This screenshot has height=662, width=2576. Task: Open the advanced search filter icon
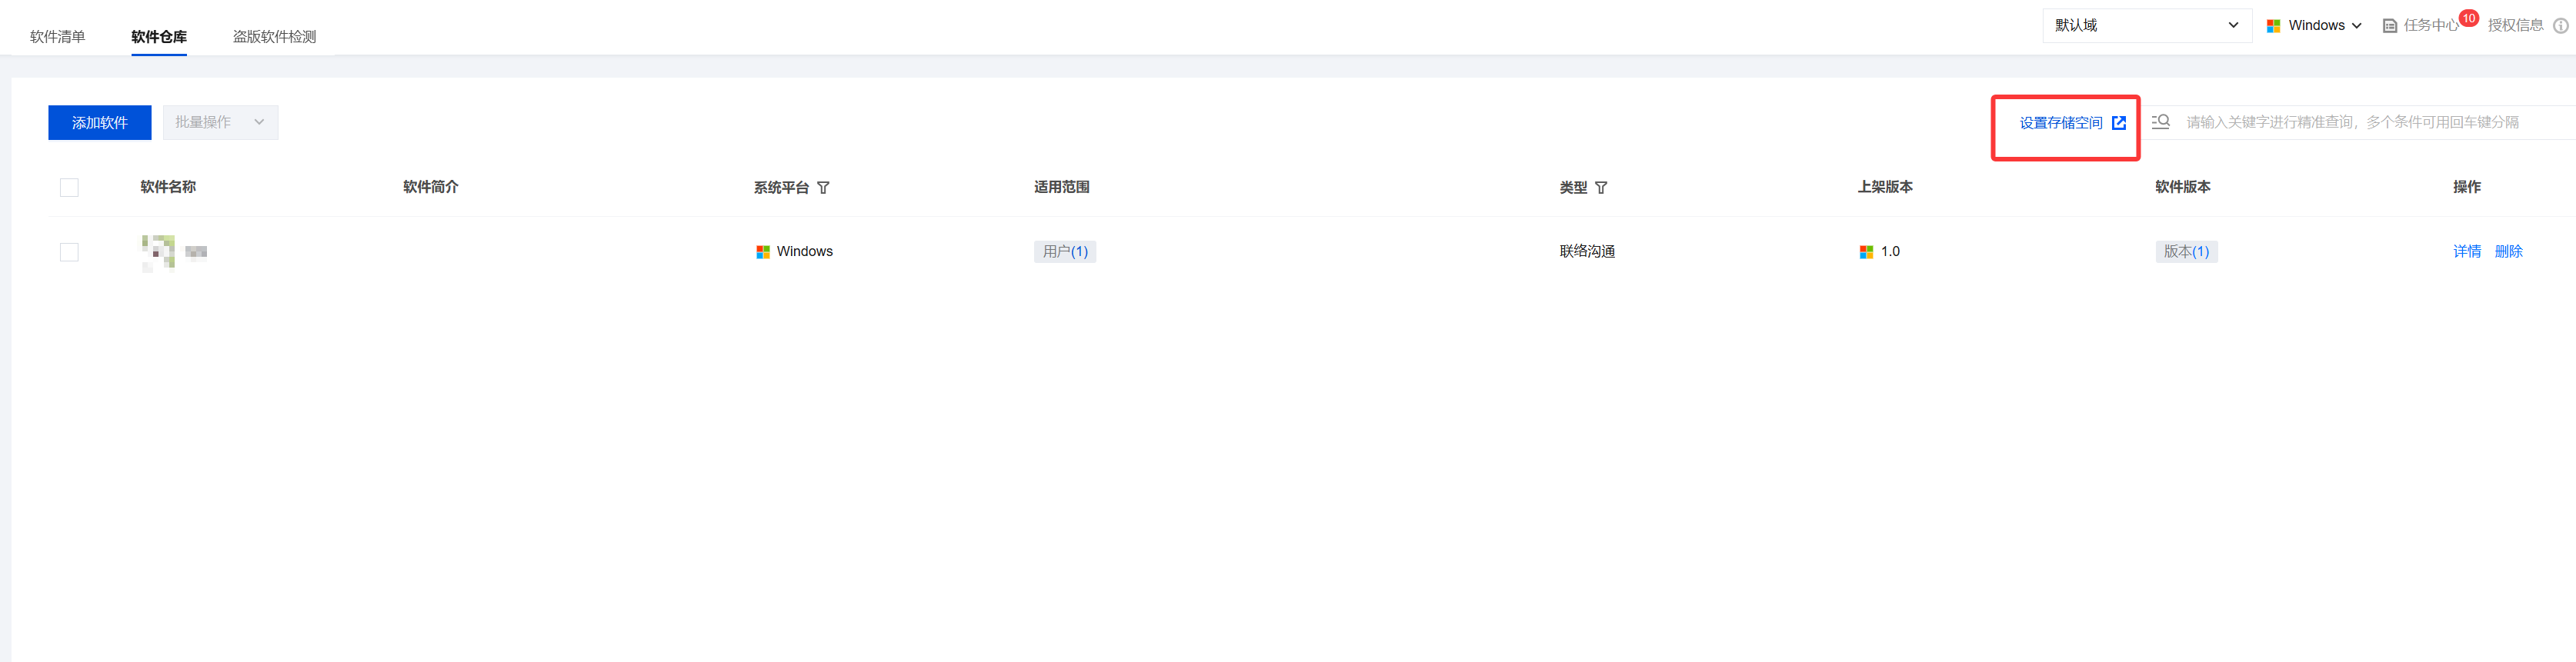point(2161,122)
